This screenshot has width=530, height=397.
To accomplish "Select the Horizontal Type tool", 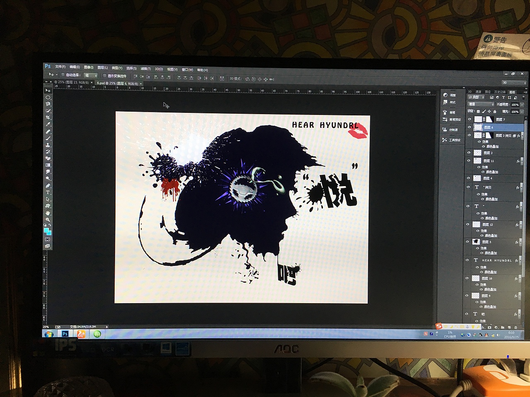I will [x=48, y=192].
